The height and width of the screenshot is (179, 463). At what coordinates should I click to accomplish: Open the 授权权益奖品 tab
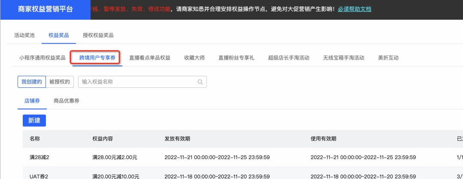[x=98, y=35]
